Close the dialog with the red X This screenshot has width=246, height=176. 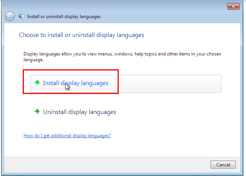[x=233, y=7]
